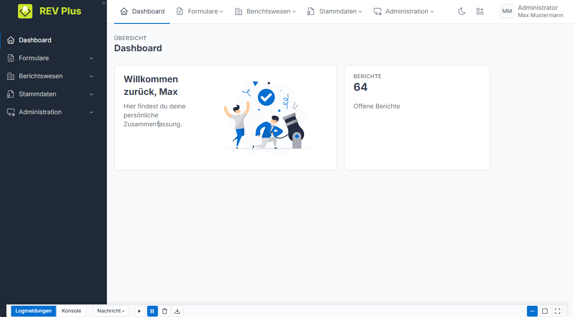573x317 pixels.
Task: Clear log messages with the trash icon
Action: [165, 311]
